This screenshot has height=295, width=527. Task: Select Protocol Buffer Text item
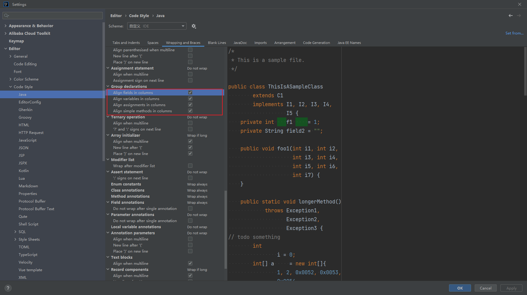pos(36,209)
